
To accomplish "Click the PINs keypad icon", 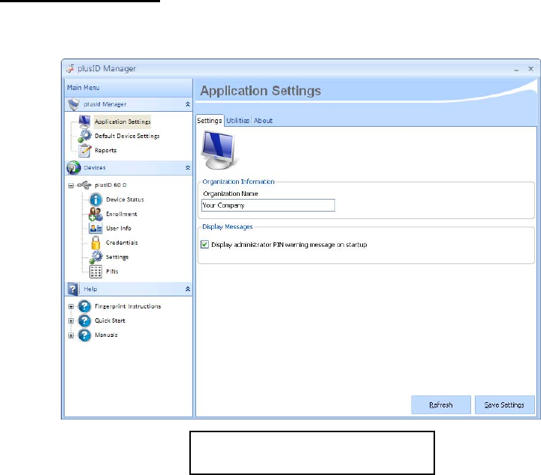I will [95, 272].
